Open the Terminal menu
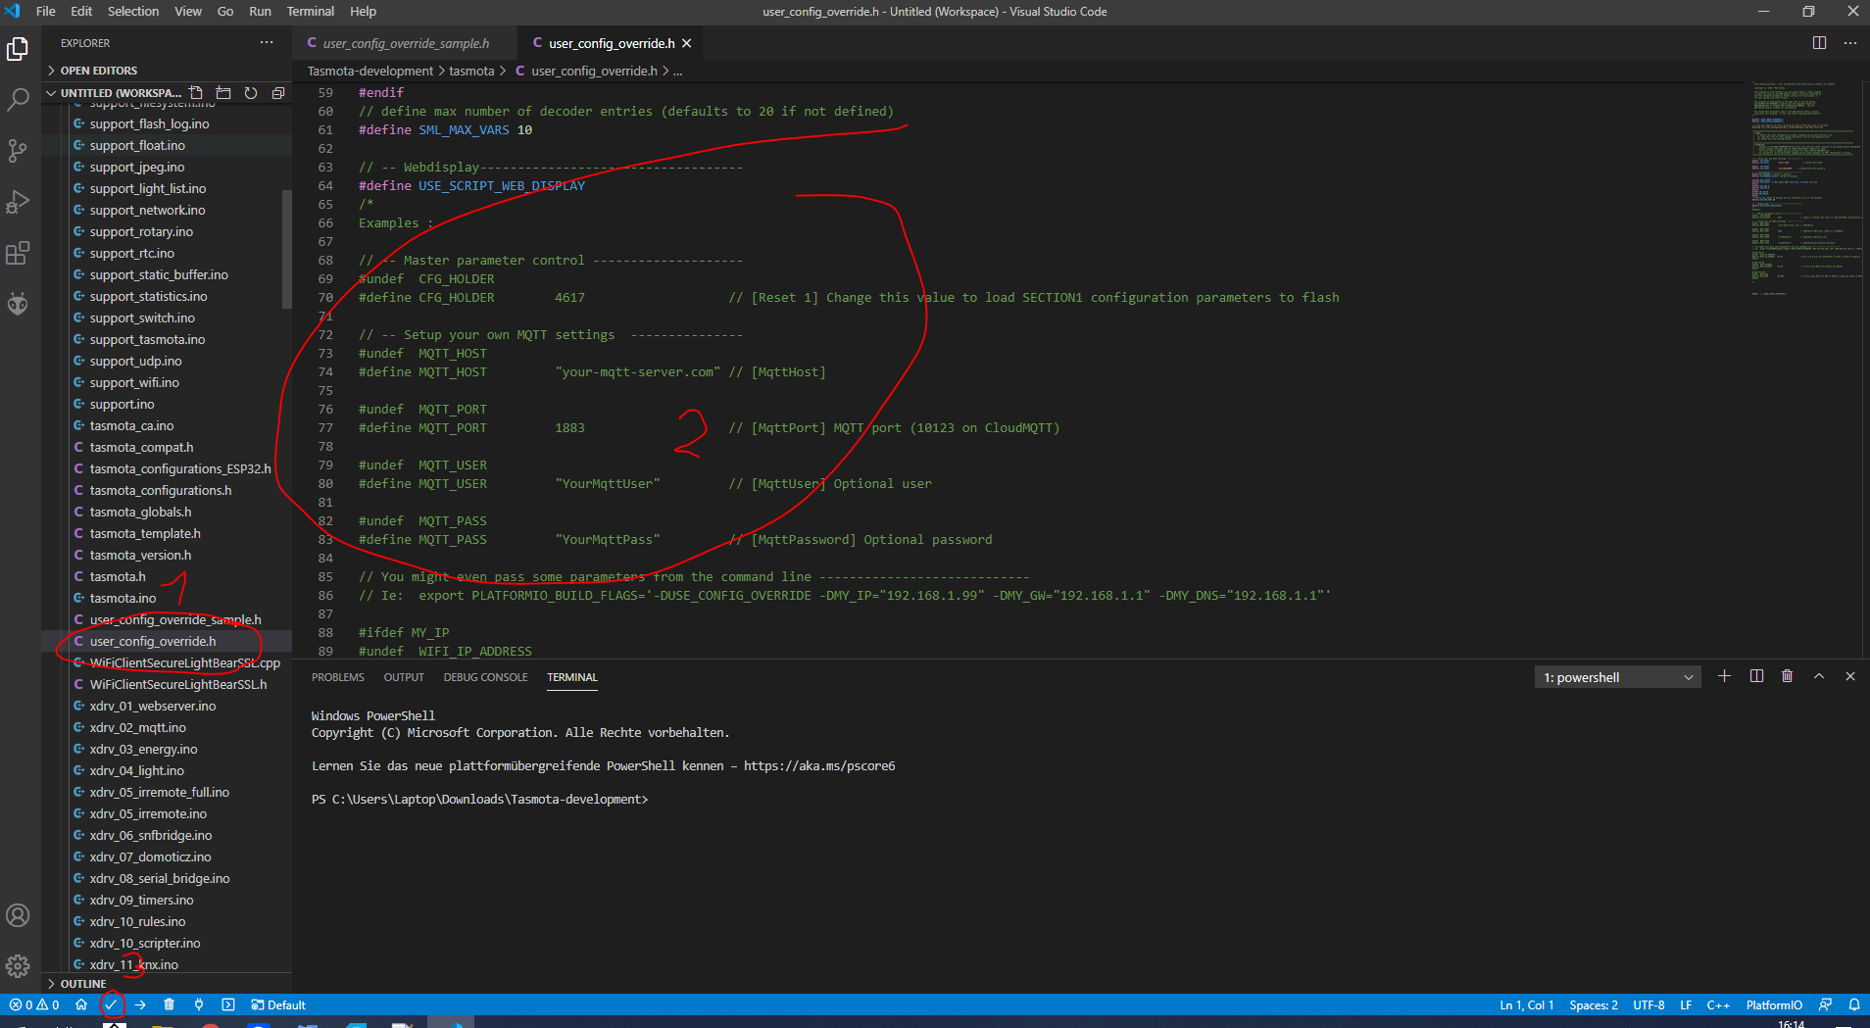The width and height of the screenshot is (1870, 1028). tap(311, 12)
